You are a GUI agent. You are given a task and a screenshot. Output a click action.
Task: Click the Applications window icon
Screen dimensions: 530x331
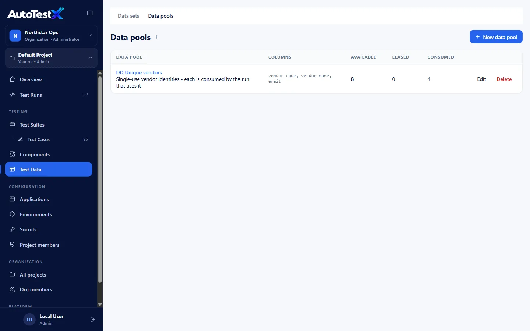12,199
